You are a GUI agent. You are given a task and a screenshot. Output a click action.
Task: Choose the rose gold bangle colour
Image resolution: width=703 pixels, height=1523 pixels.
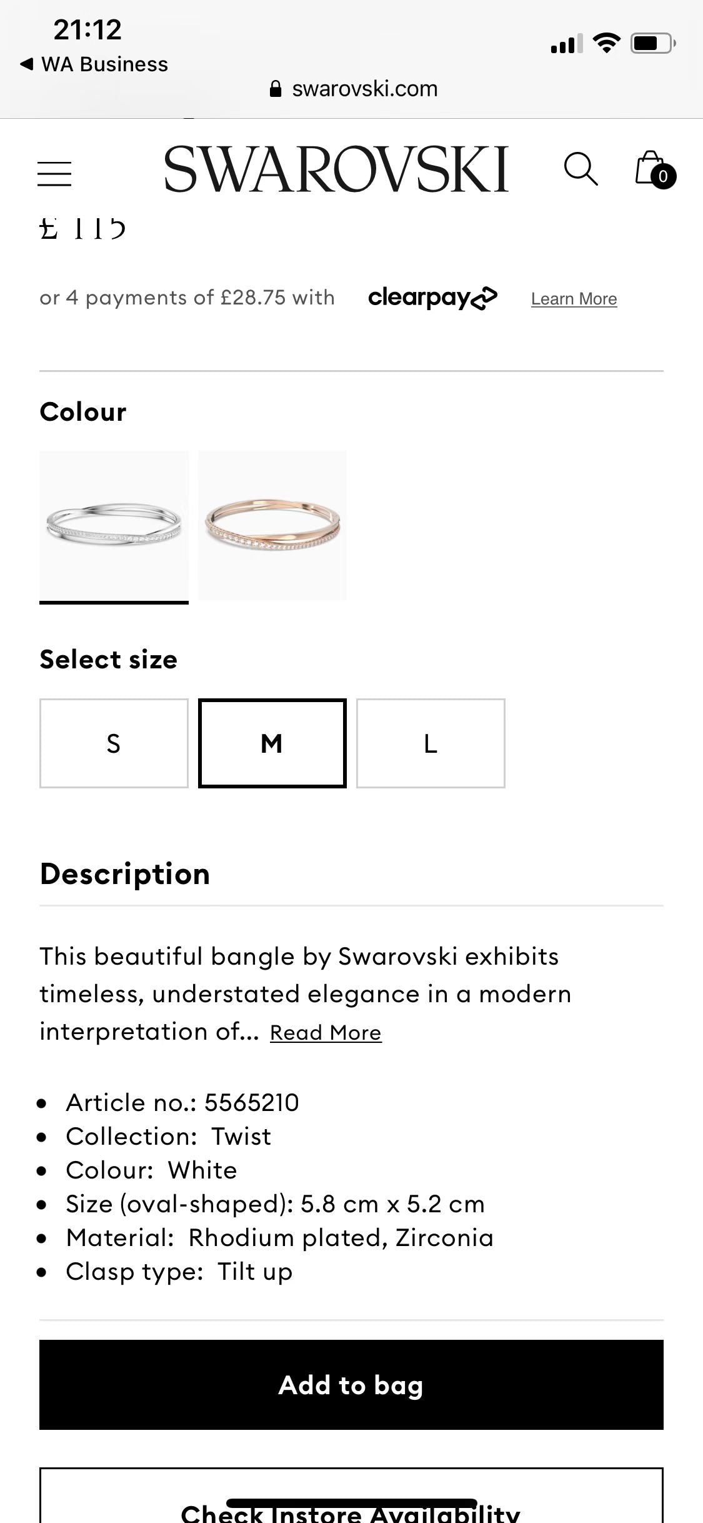coord(272,525)
